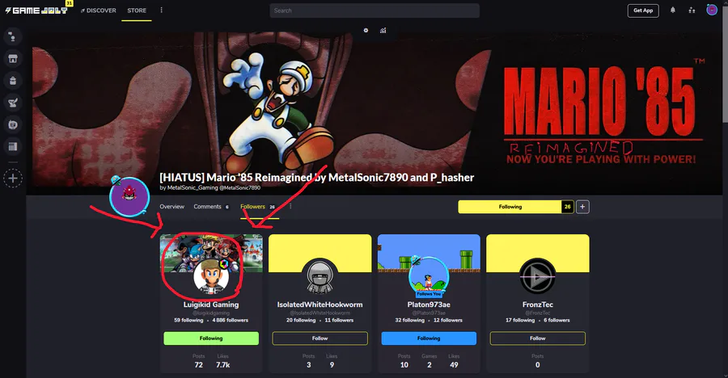Toggle the yellow Following game button
The width and height of the screenshot is (728, 378).
(510, 207)
